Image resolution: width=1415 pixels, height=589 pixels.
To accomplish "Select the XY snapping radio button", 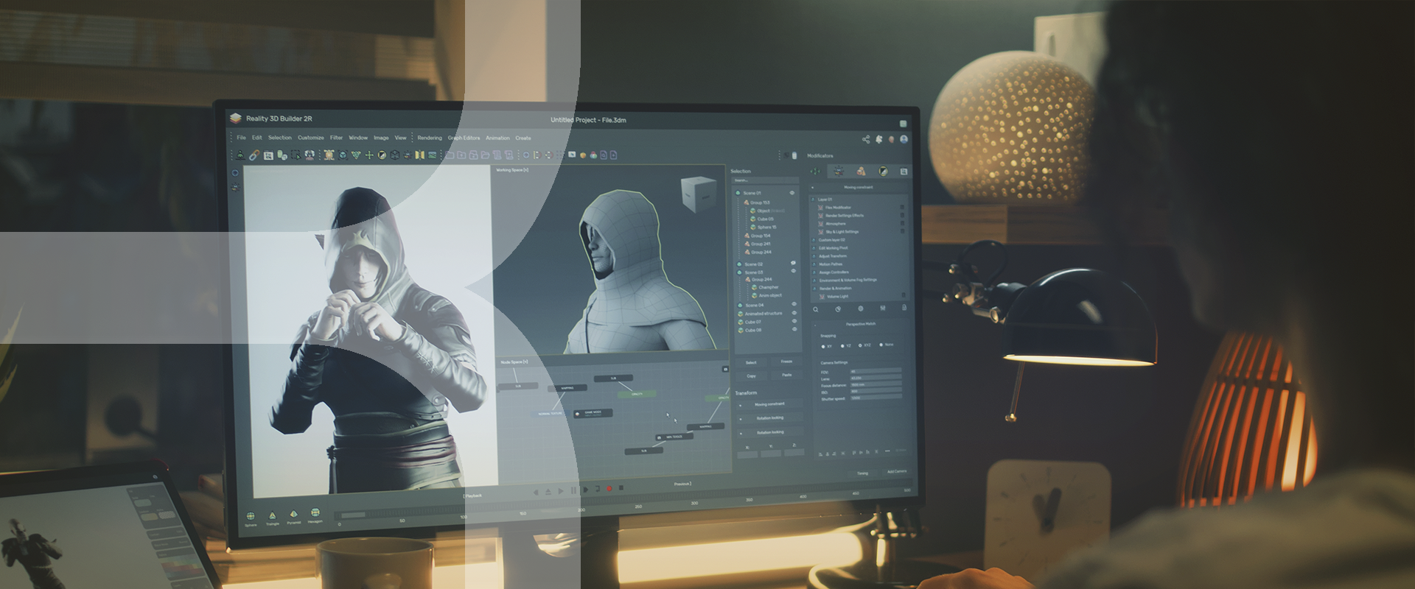I will 823,346.
